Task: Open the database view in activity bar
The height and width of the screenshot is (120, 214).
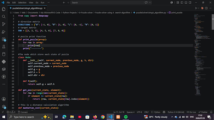Action: (4, 54)
